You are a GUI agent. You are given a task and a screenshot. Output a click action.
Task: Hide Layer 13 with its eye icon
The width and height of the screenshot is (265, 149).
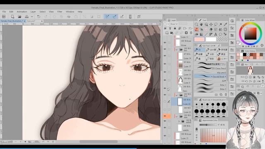165,72
